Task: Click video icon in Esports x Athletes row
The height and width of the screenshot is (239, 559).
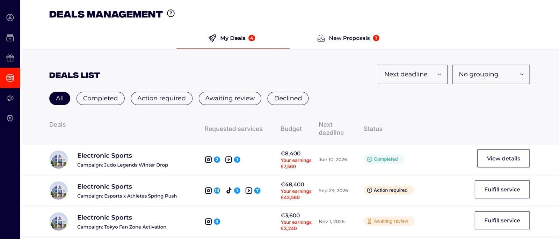Action: [249, 191]
